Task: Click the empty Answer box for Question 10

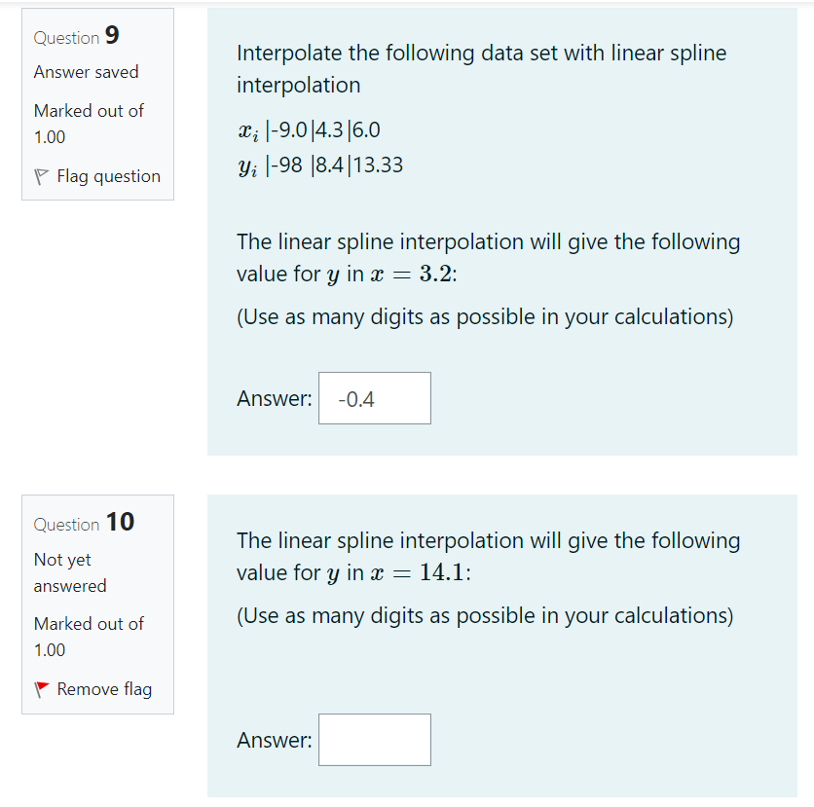Action: [374, 740]
